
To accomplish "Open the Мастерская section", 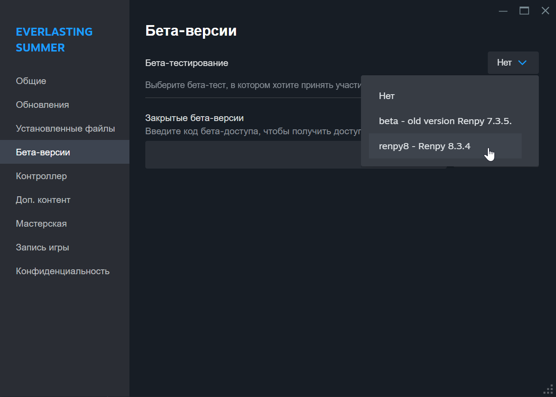I will click(x=41, y=224).
